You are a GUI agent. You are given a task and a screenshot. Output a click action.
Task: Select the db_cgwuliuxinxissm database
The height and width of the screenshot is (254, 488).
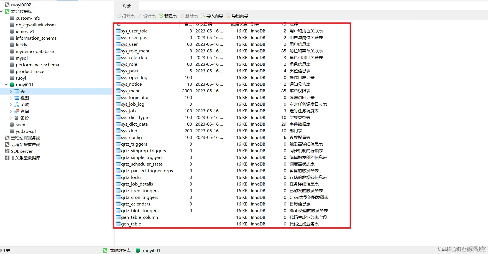[x=36, y=25]
